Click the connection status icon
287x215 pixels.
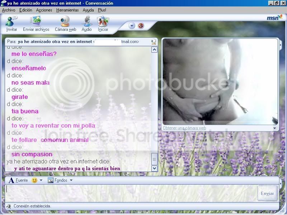(x=9, y=206)
